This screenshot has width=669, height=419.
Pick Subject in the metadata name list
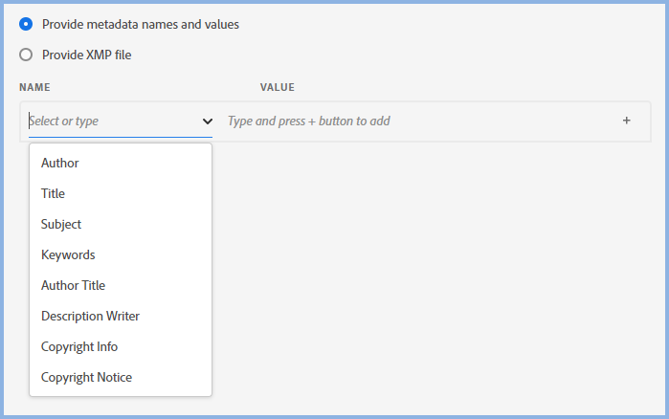(61, 224)
